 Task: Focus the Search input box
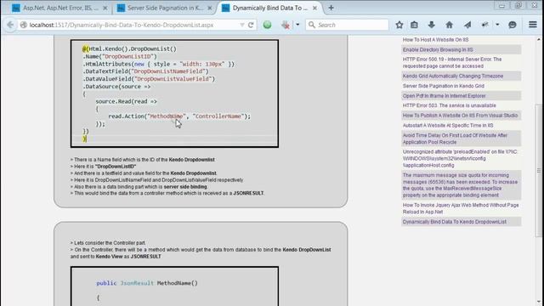347,25
